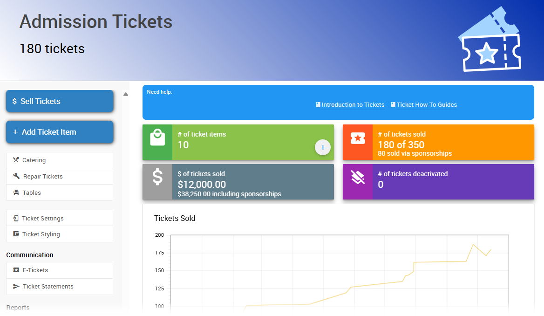The width and height of the screenshot is (544, 316).
Task: Click the send icon beside Ticket Statements
Action: tap(15, 286)
